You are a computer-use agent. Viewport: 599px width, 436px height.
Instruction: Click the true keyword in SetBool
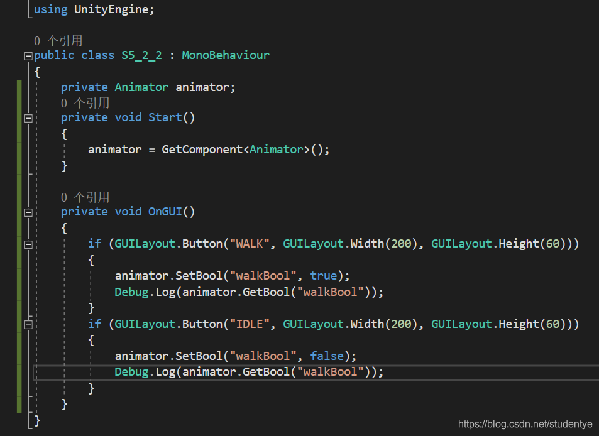coord(324,276)
